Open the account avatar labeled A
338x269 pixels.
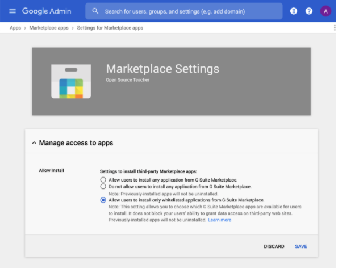click(x=326, y=11)
